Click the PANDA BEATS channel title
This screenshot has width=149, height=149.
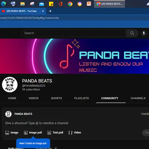37,81
